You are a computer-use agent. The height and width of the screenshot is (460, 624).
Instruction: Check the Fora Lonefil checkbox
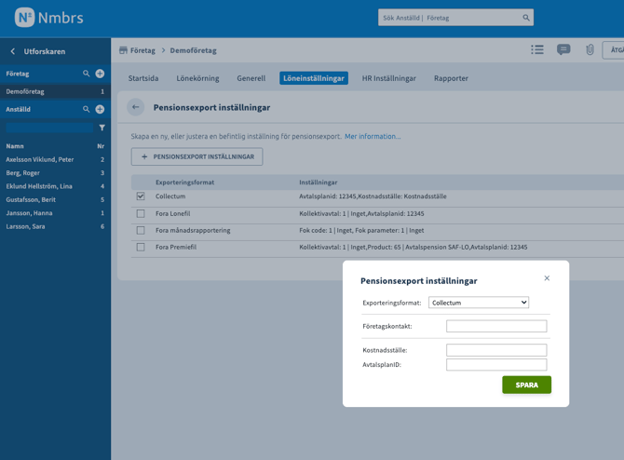pyautogui.click(x=141, y=213)
